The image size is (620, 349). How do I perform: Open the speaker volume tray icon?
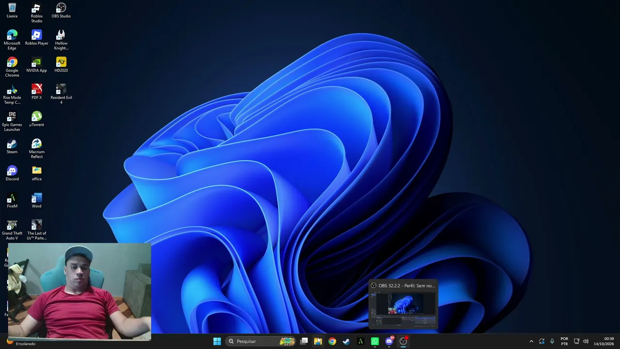pyautogui.click(x=586, y=341)
